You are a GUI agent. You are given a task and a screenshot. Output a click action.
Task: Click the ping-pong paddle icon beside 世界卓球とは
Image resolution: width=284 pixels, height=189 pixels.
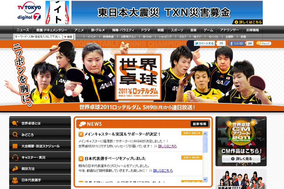(15, 123)
